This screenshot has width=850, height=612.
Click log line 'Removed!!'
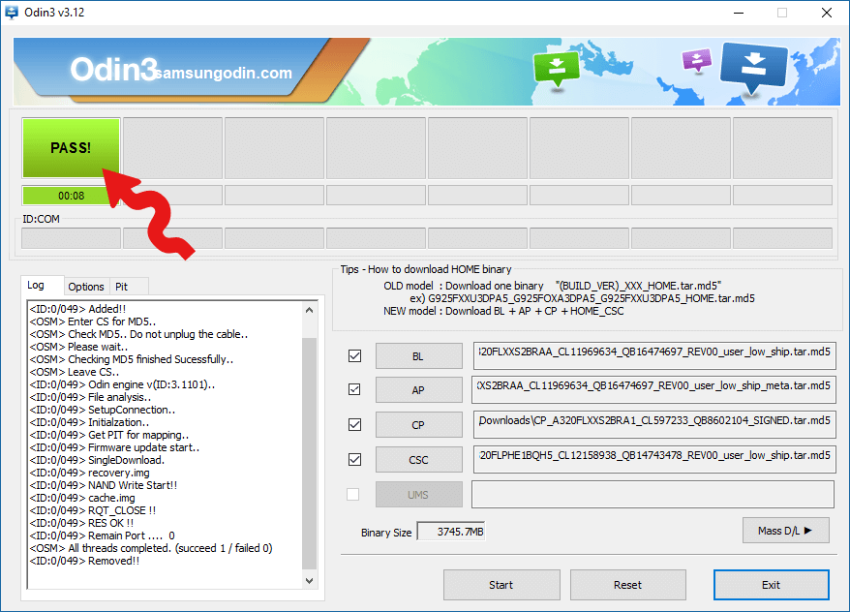tap(84, 561)
